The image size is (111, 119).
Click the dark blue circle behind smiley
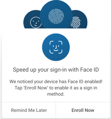[x=32, y=20]
